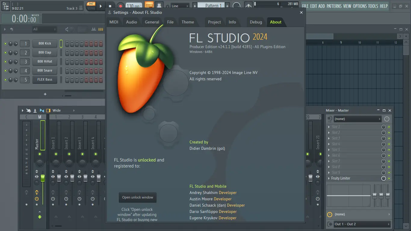Toggle the 808 Kick channel mute LED
This screenshot has width=411, height=231.
[x=5, y=44]
